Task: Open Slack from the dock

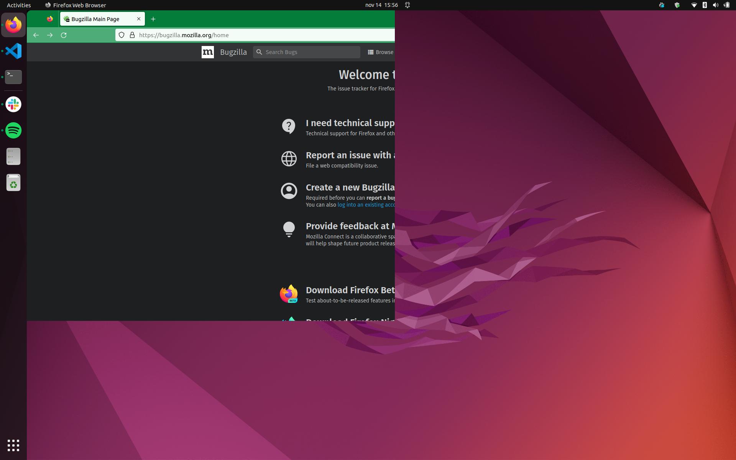Action: pos(13,104)
